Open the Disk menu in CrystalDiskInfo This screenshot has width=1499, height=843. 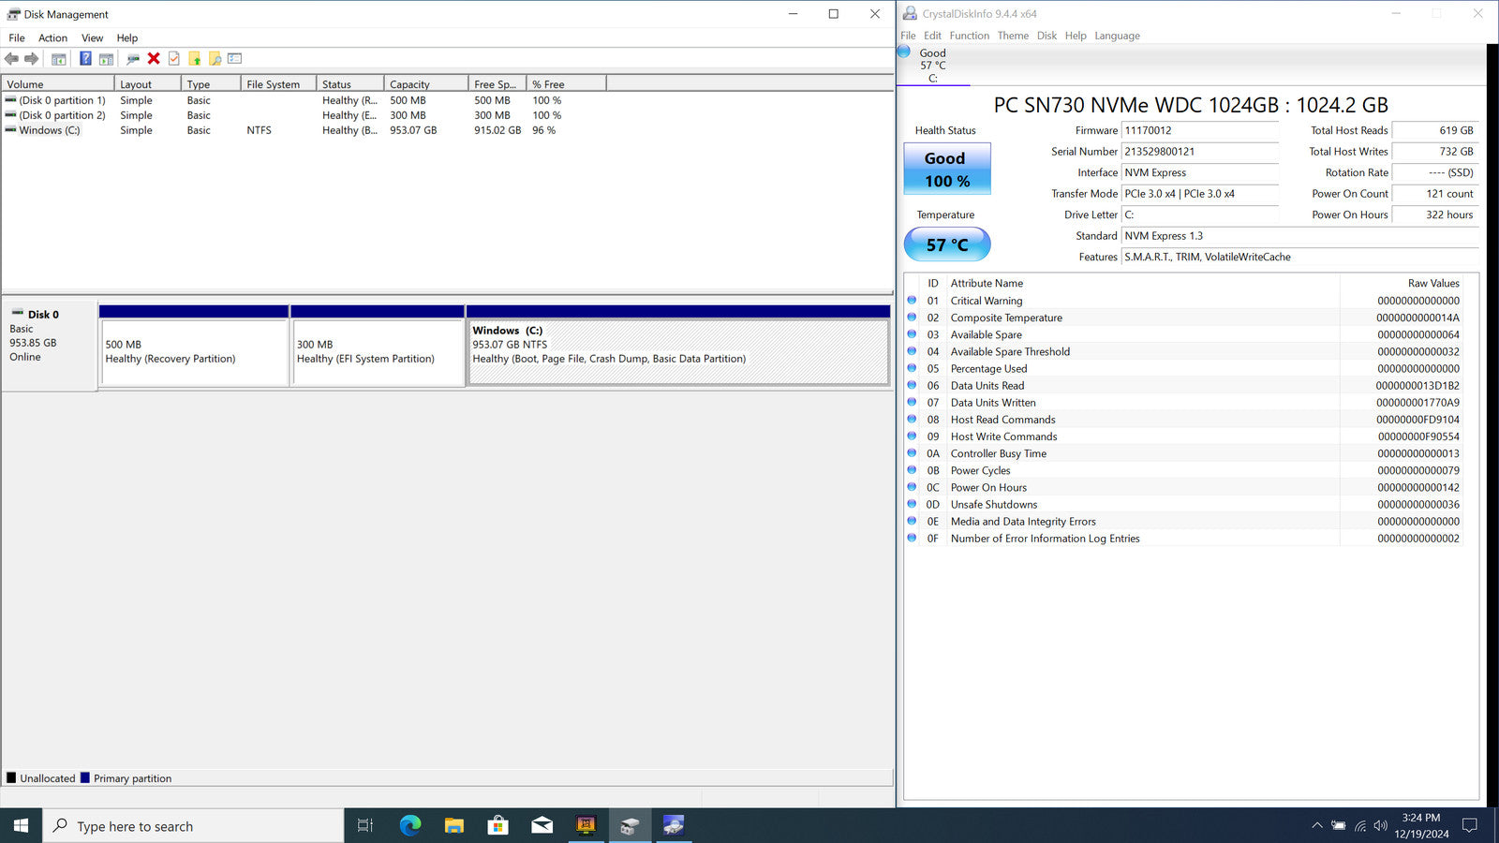[x=1046, y=36]
